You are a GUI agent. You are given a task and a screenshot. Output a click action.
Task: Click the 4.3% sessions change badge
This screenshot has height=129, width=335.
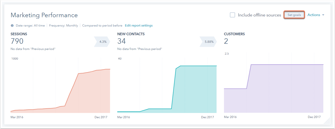(x=102, y=42)
